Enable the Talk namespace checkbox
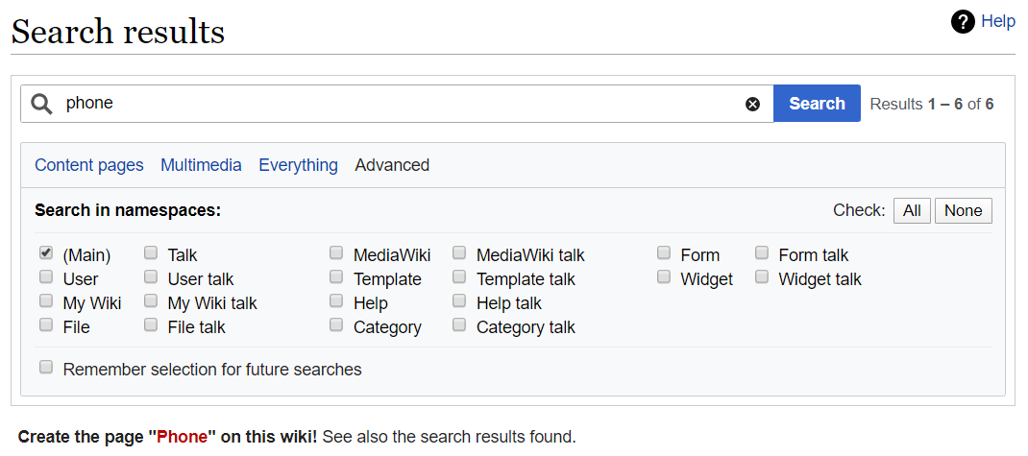This screenshot has height=456, width=1028. point(151,253)
